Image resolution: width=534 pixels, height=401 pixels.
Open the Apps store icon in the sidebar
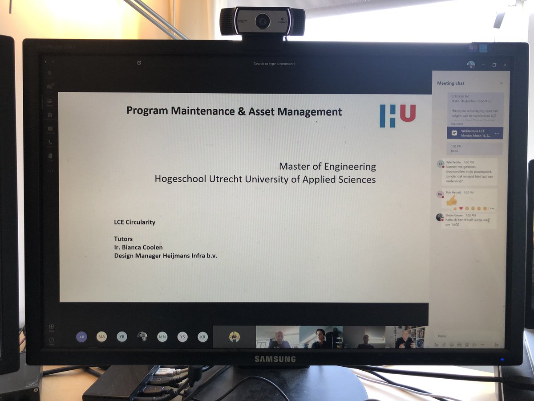click(51, 327)
